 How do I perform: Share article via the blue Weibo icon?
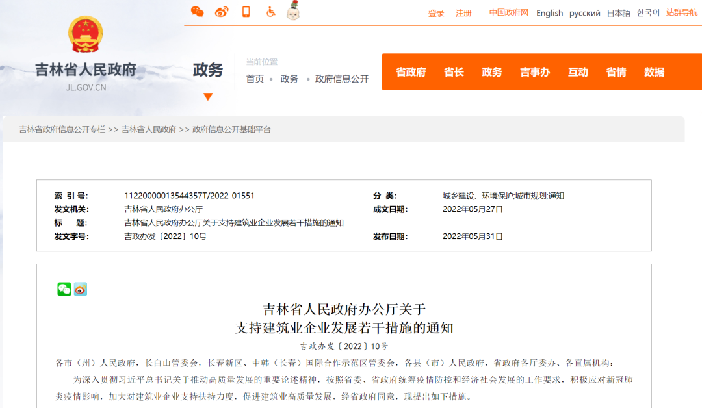[80, 289]
